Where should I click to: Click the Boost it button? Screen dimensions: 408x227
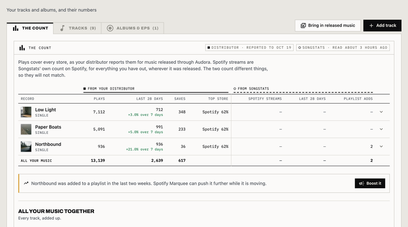(370, 183)
